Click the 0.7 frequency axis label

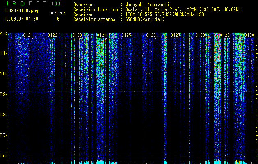3,135
